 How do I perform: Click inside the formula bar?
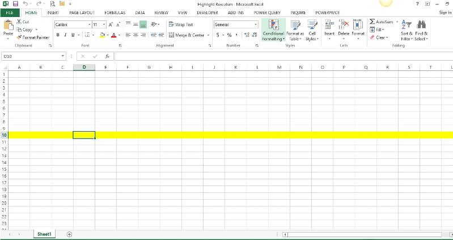click(283, 56)
